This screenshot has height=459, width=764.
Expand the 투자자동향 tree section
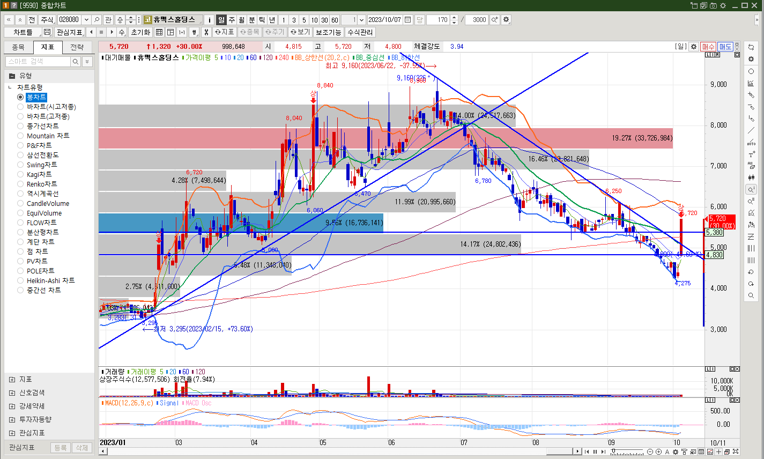pyautogui.click(x=12, y=419)
